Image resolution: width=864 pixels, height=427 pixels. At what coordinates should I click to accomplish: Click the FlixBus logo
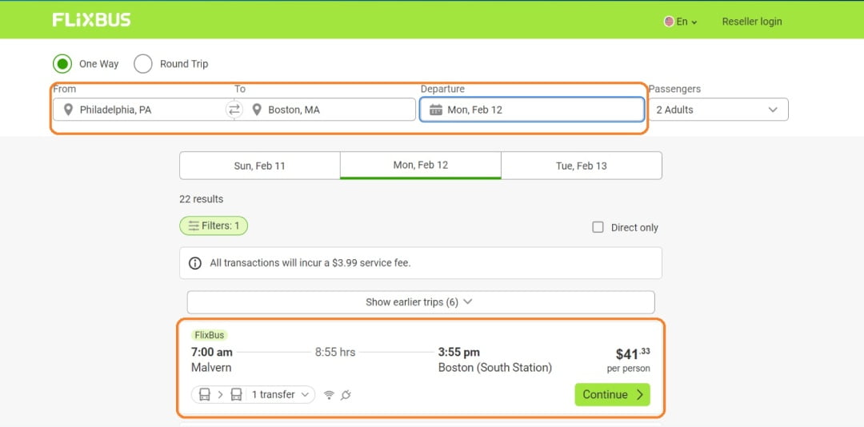91,20
